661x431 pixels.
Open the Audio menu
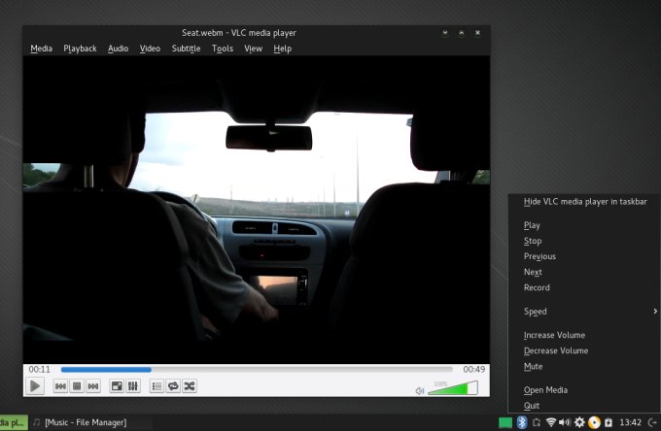click(x=118, y=49)
